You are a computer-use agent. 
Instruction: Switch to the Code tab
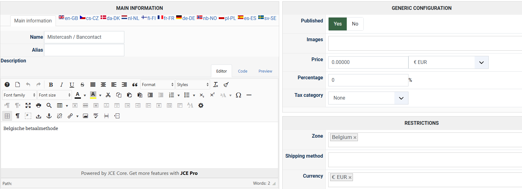pyautogui.click(x=242, y=71)
